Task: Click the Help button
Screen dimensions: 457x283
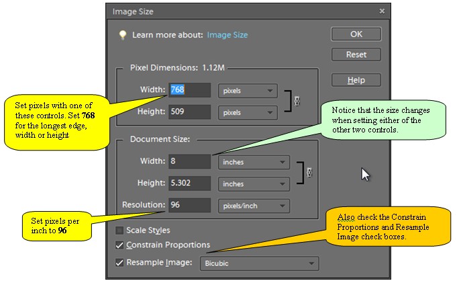Action: [x=356, y=80]
